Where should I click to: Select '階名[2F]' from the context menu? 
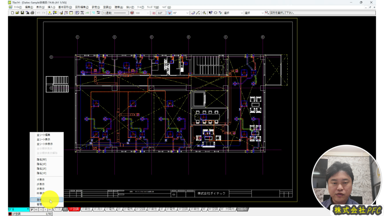[42, 169]
